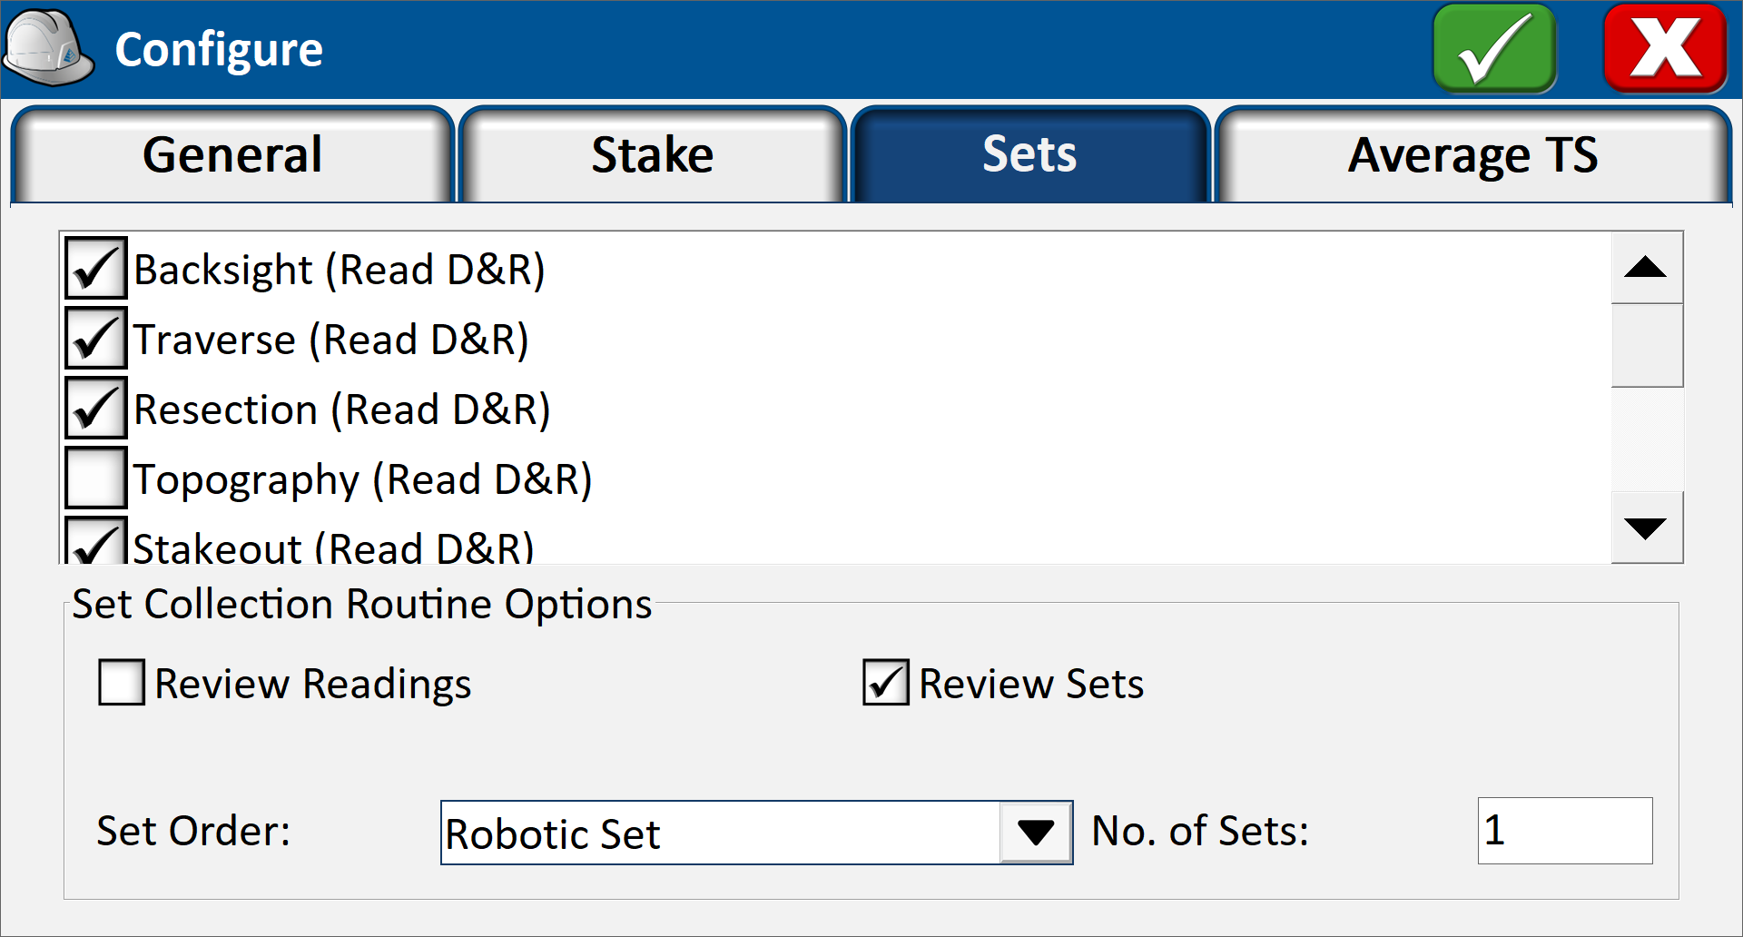The image size is (1743, 937).
Task: Switch to the General tab
Action: (x=232, y=154)
